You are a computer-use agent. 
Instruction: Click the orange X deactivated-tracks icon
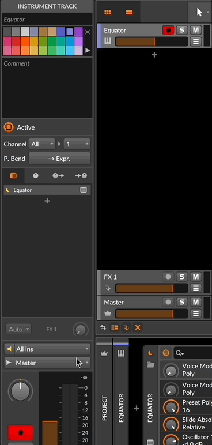pyautogui.click(x=138, y=328)
